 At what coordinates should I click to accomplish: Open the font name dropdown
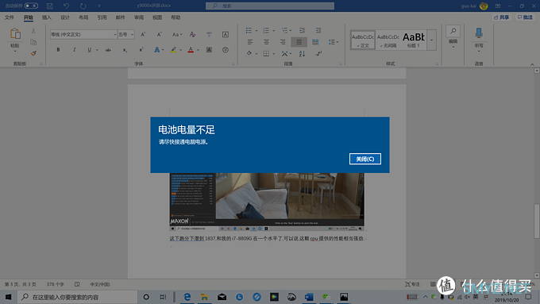(x=115, y=34)
